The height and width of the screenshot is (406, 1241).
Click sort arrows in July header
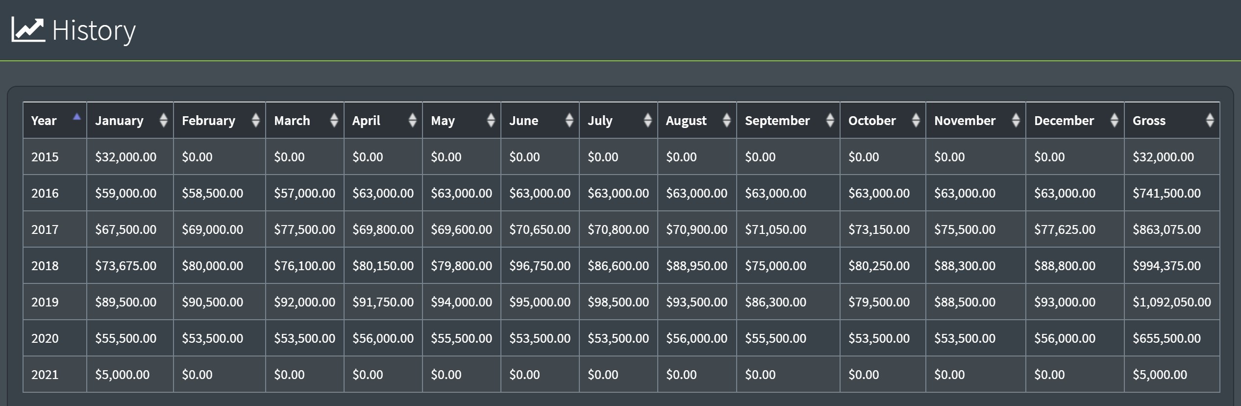coord(647,120)
